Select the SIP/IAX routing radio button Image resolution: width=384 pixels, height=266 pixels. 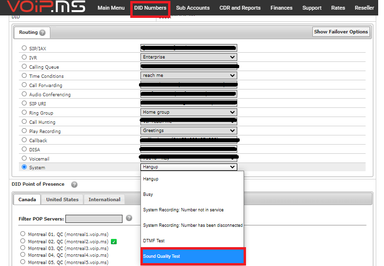coord(24,48)
